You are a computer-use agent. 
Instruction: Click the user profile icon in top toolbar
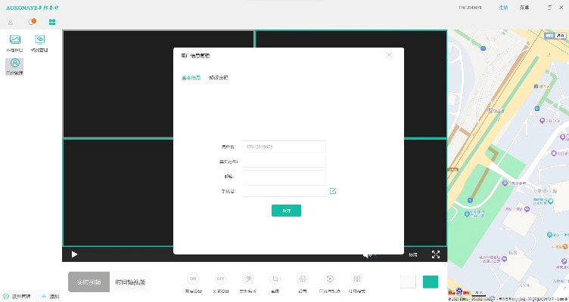click(x=11, y=21)
